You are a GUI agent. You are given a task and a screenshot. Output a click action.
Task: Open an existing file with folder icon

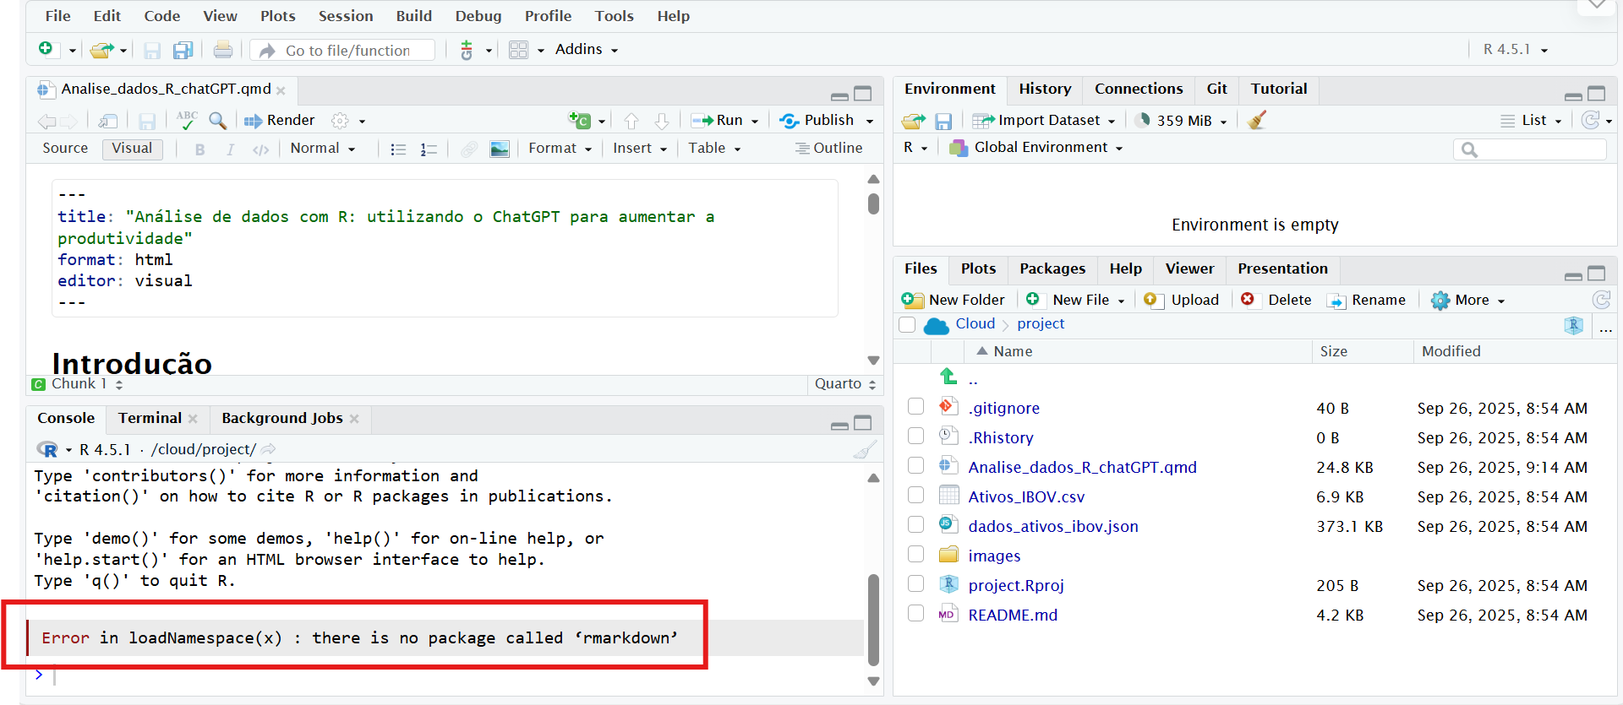coord(101,50)
